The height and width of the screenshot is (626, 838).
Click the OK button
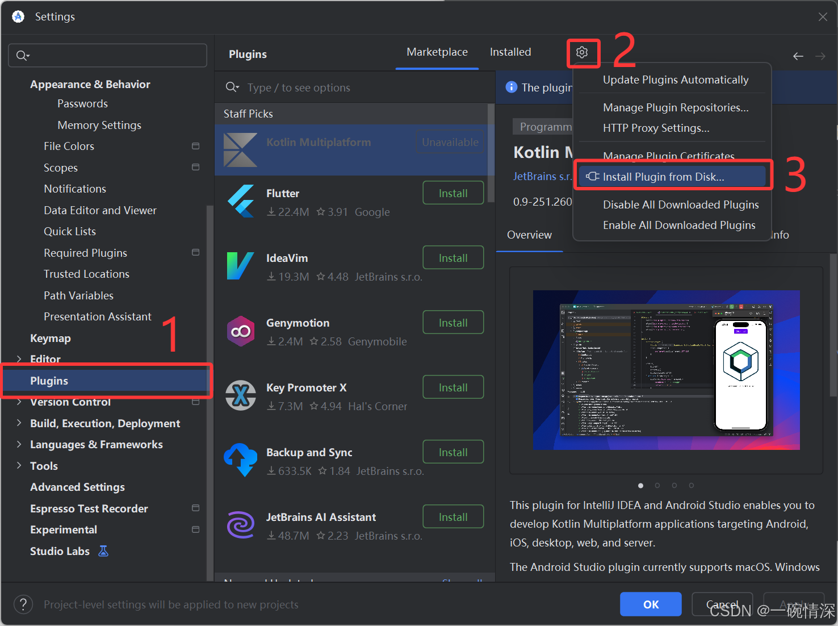coord(651,604)
